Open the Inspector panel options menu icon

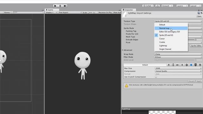(x=201, y=10)
